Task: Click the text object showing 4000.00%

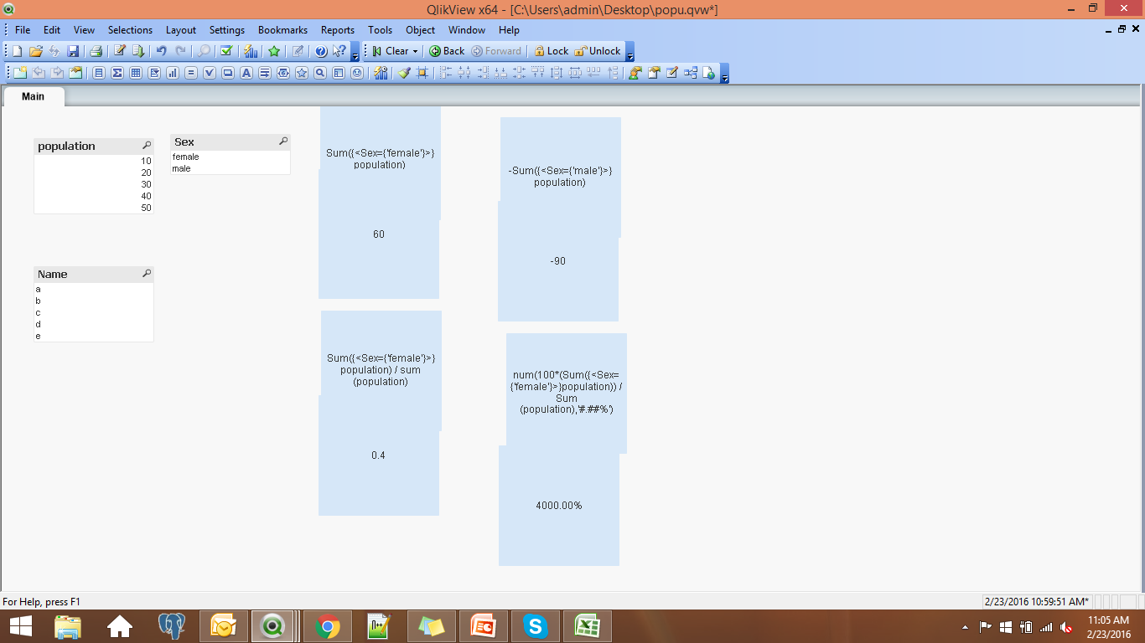Action: [x=559, y=506]
